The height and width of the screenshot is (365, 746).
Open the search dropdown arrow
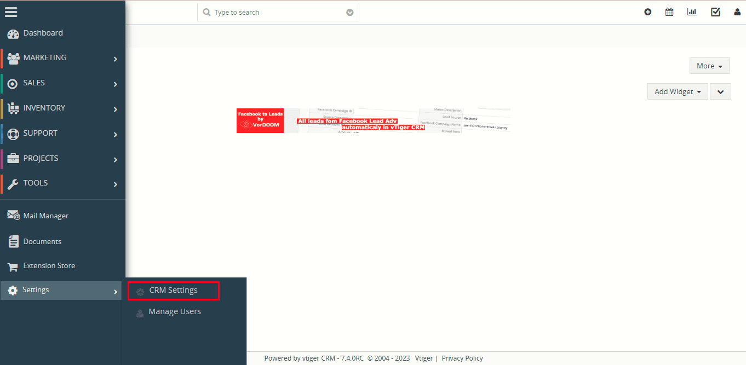(350, 13)
